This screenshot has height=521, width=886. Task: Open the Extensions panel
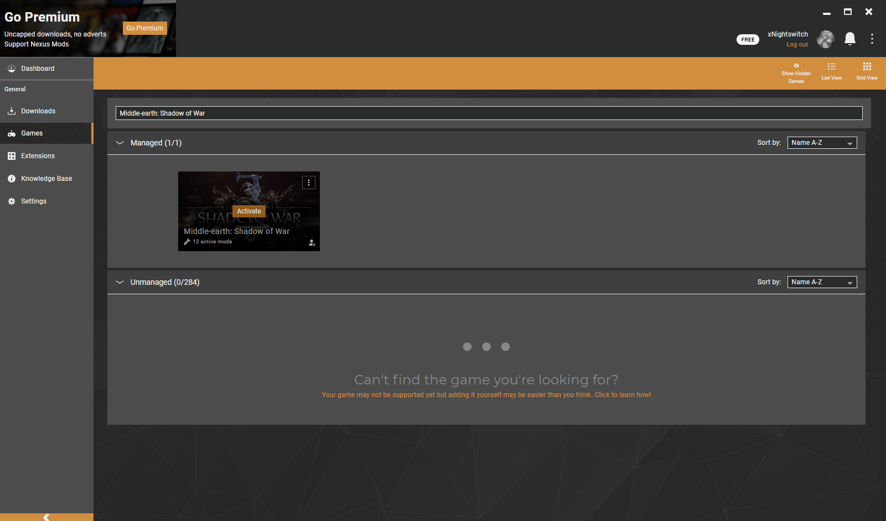tap(38, 155)
